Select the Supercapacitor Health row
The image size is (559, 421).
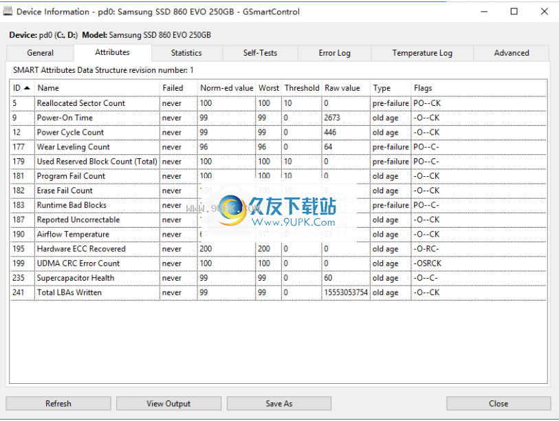tap(278, 278)
